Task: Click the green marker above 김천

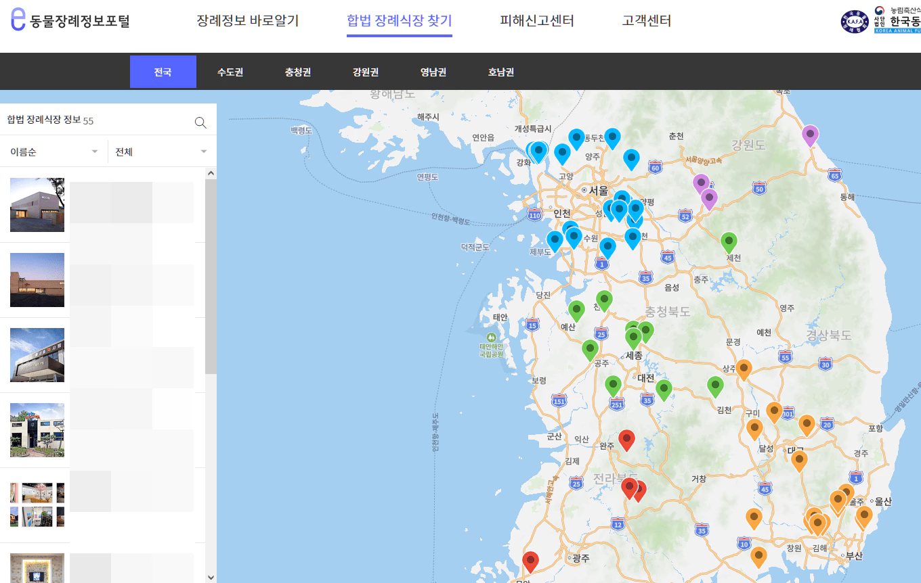Action: coord(716,388)
